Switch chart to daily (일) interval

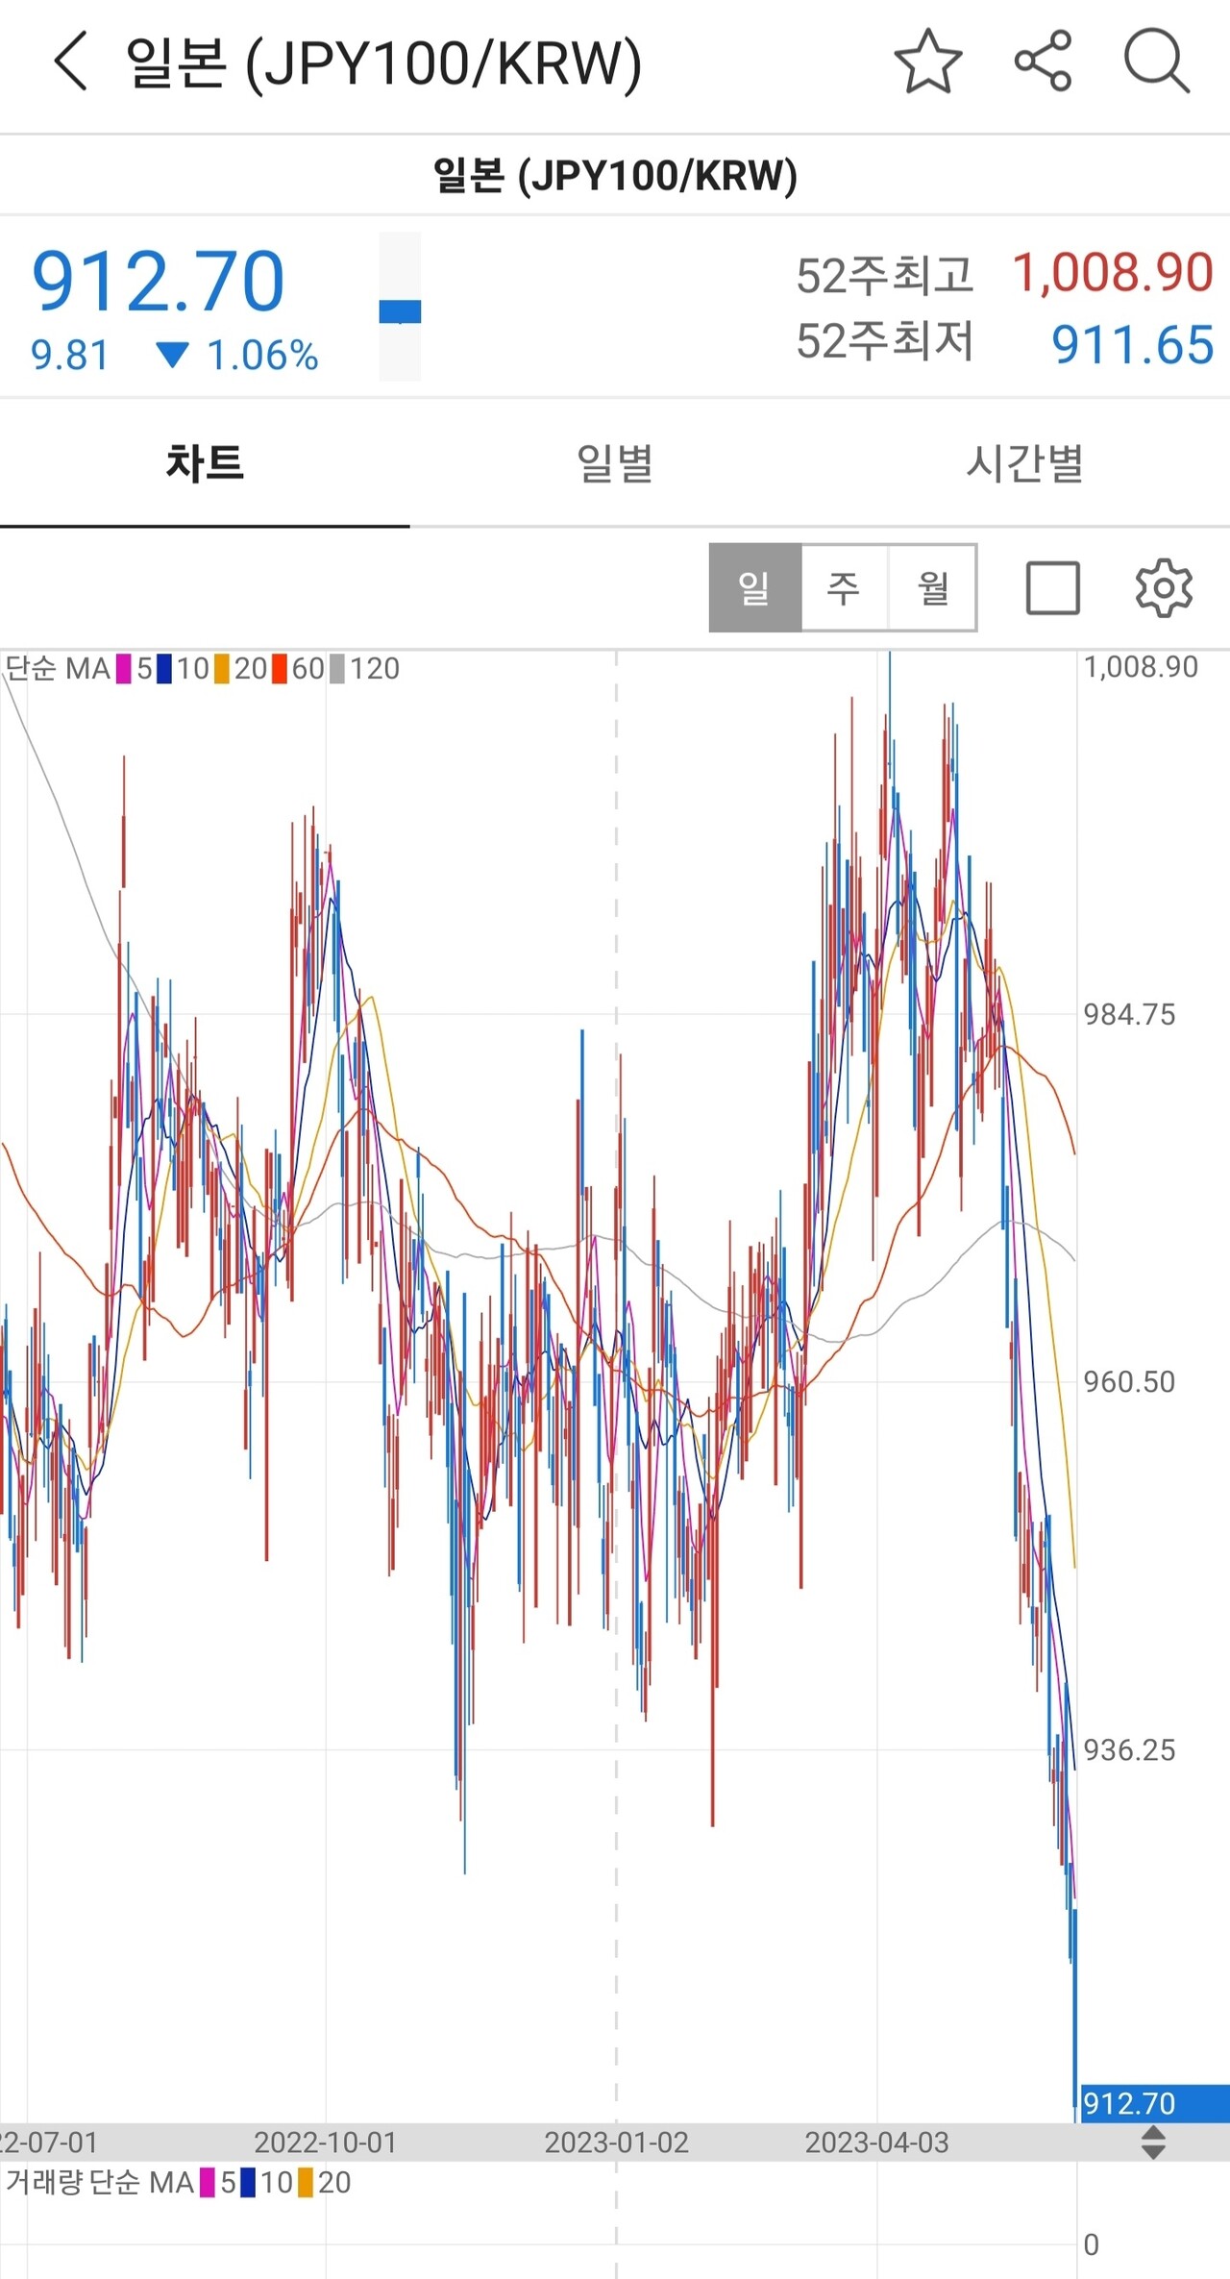[x=754, y=587]
